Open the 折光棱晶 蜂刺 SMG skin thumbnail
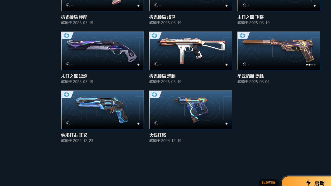331x186 pixels. [191, 51]
